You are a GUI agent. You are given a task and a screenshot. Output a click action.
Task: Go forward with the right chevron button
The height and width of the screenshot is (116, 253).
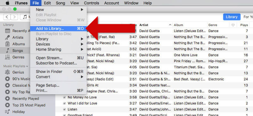14,17
